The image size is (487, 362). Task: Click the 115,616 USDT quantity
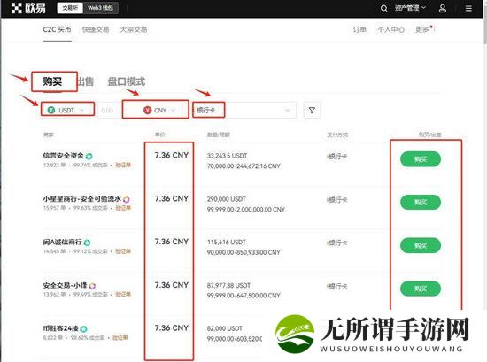tap(227, 242)
